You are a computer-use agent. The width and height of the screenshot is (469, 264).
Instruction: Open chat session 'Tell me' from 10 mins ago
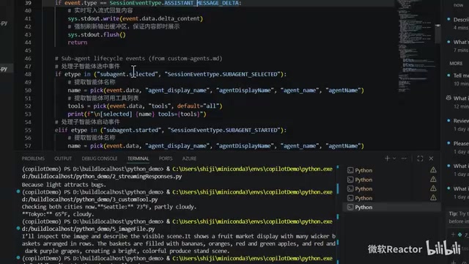pos(457,79)
